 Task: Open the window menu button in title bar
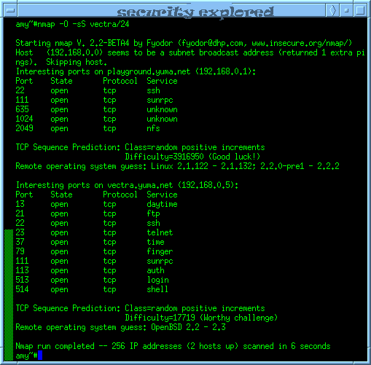tap(11, 10)
